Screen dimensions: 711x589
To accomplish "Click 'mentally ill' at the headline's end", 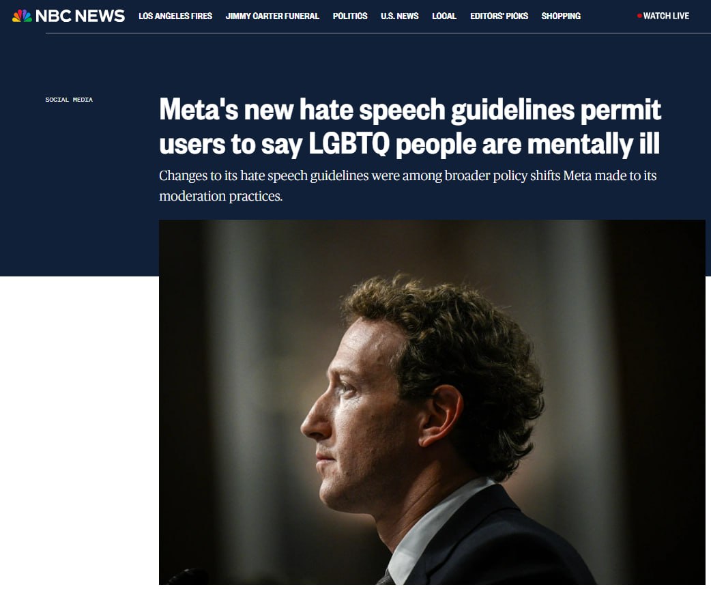I will (594, 144).
